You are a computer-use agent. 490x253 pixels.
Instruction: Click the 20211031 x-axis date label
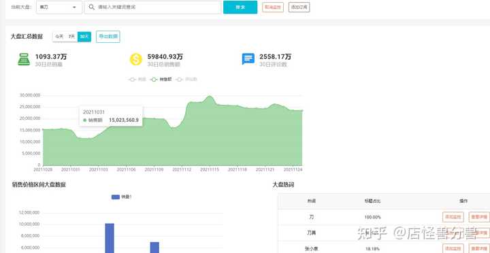tap(71, 169)
